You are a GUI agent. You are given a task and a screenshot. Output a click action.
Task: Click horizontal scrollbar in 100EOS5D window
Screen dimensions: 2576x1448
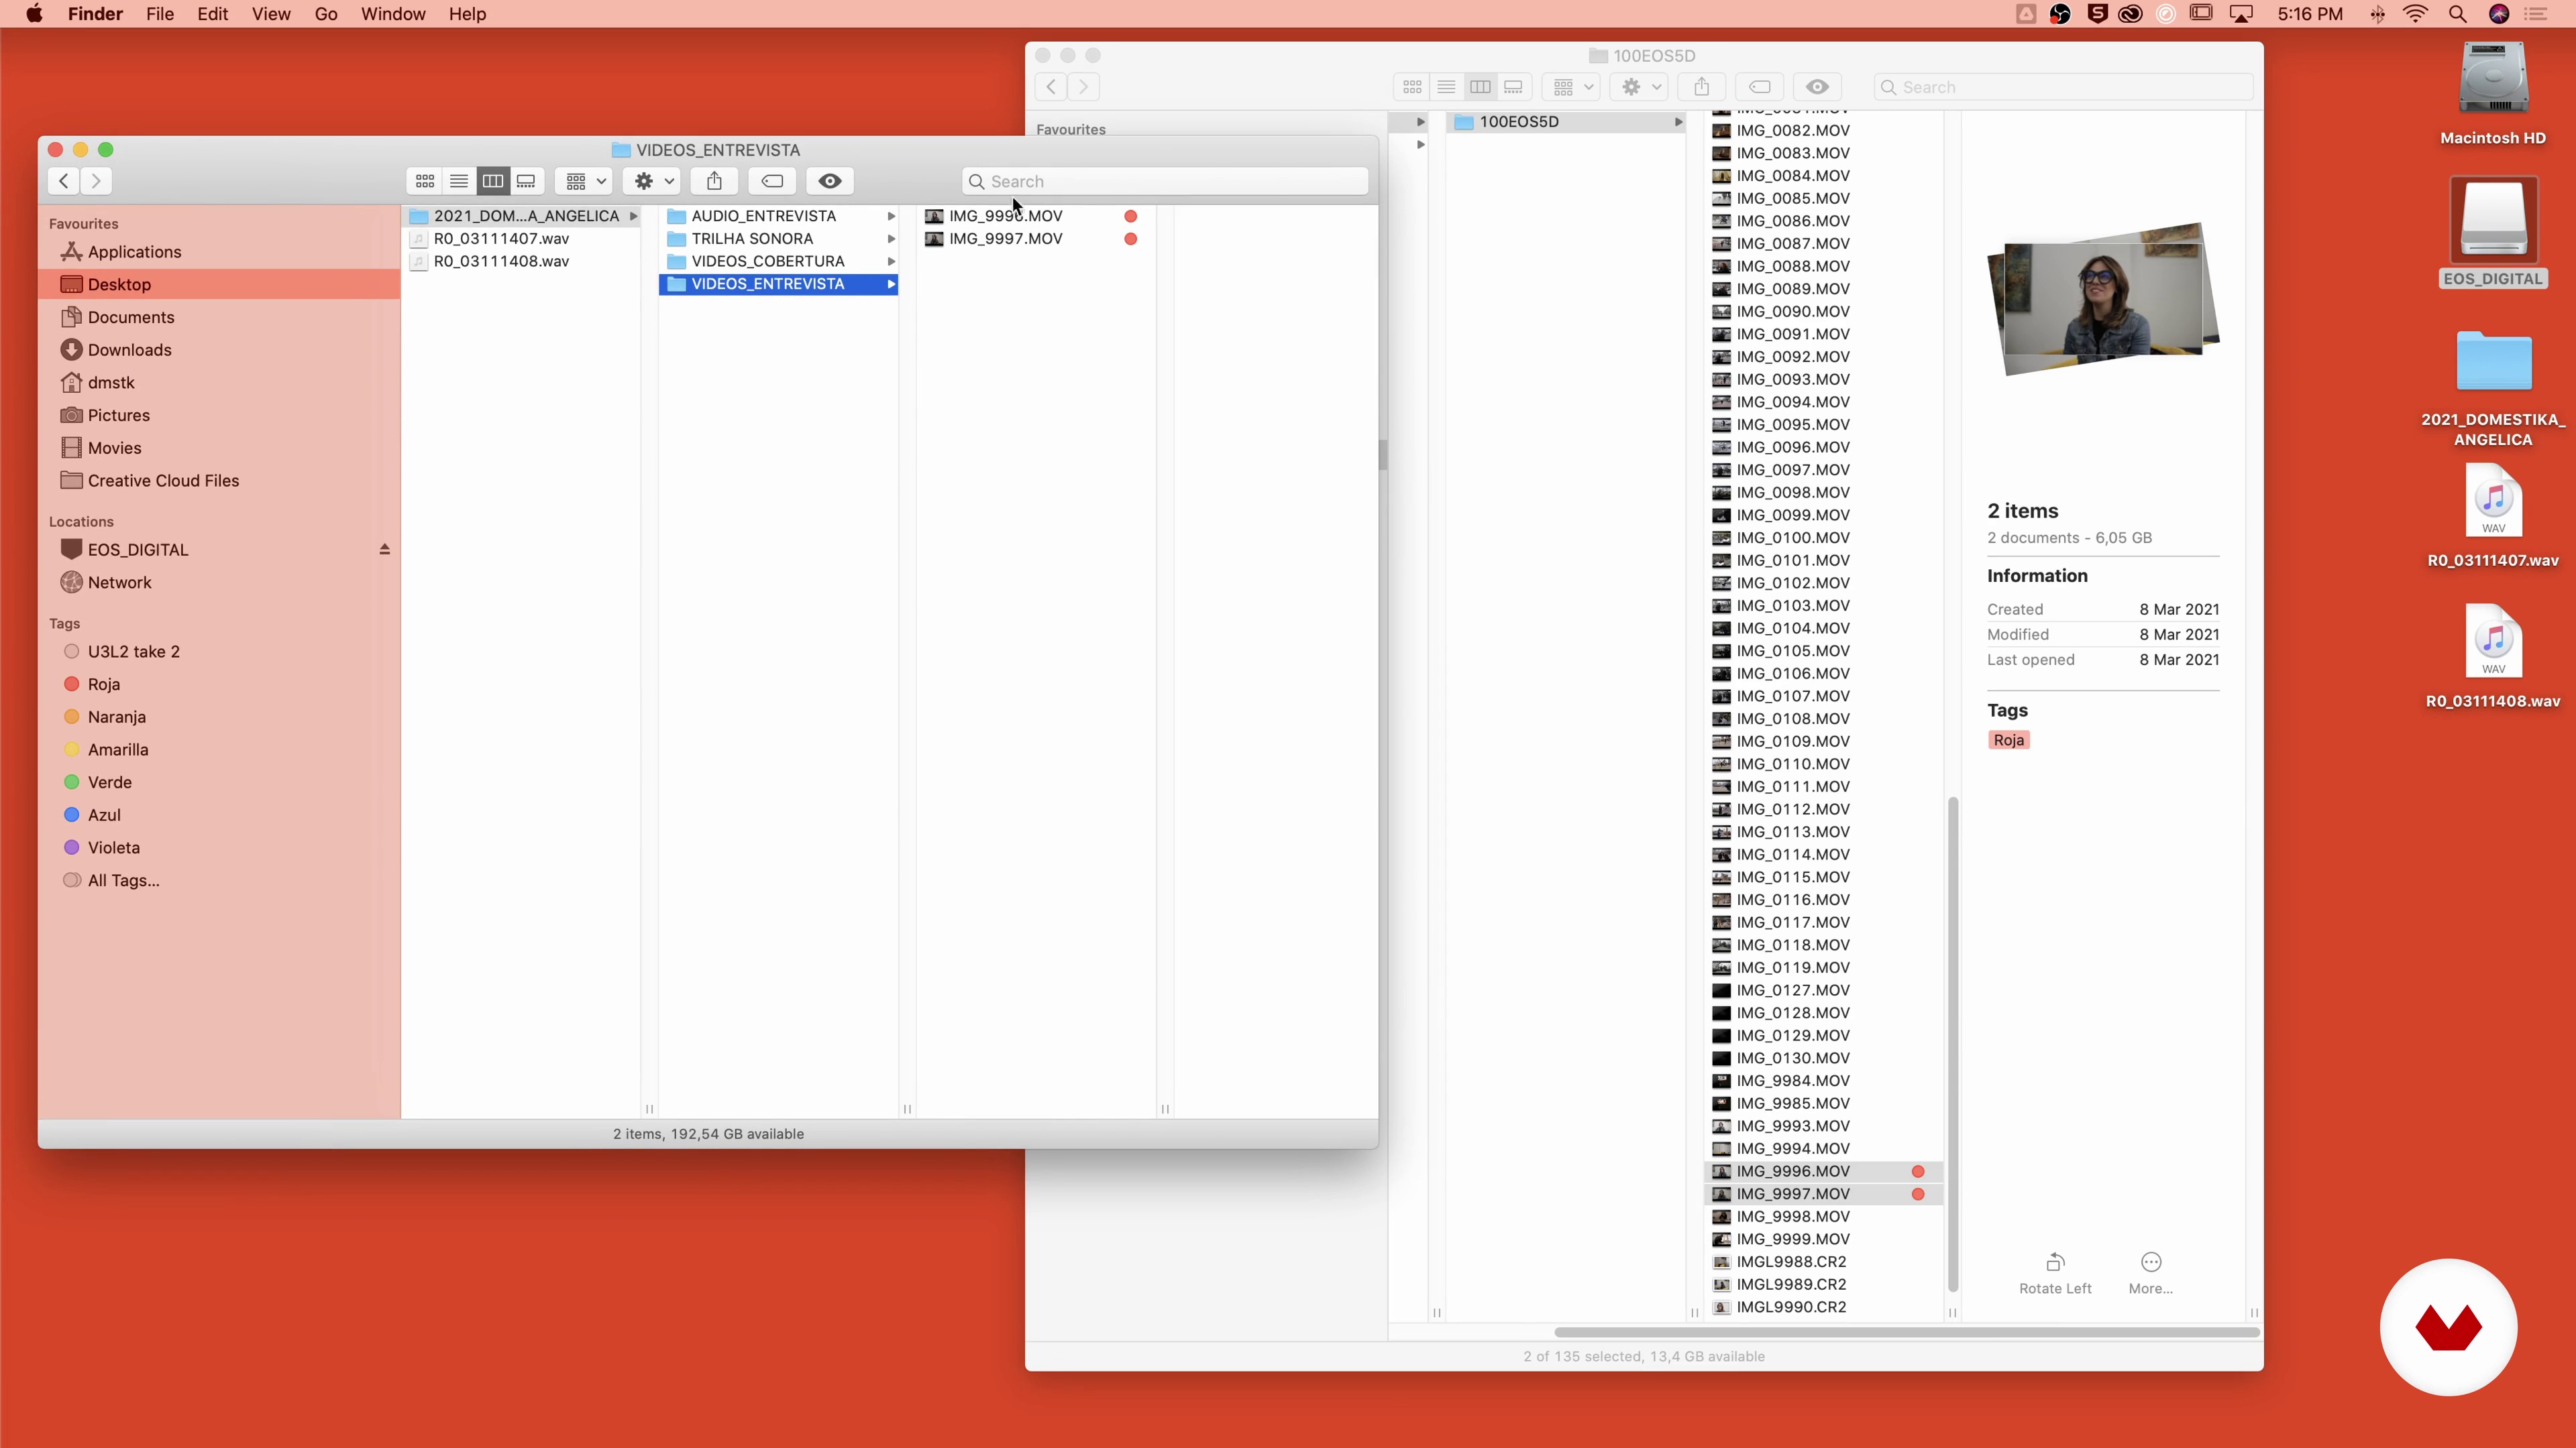point(1906,1332)
